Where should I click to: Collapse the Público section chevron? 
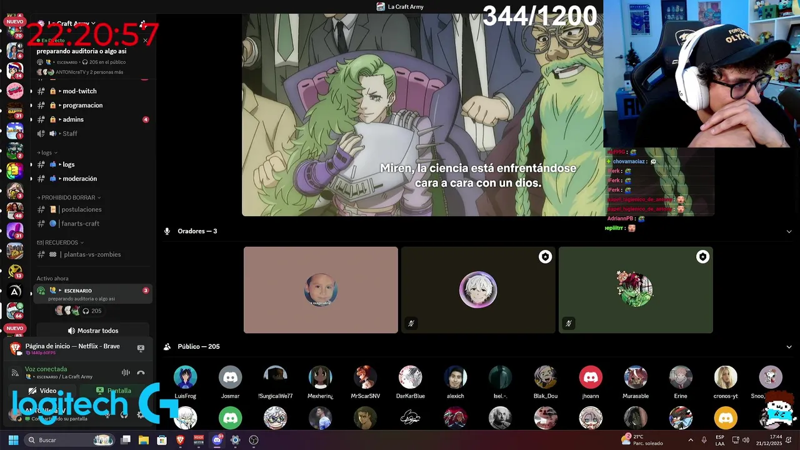(789, 347)
